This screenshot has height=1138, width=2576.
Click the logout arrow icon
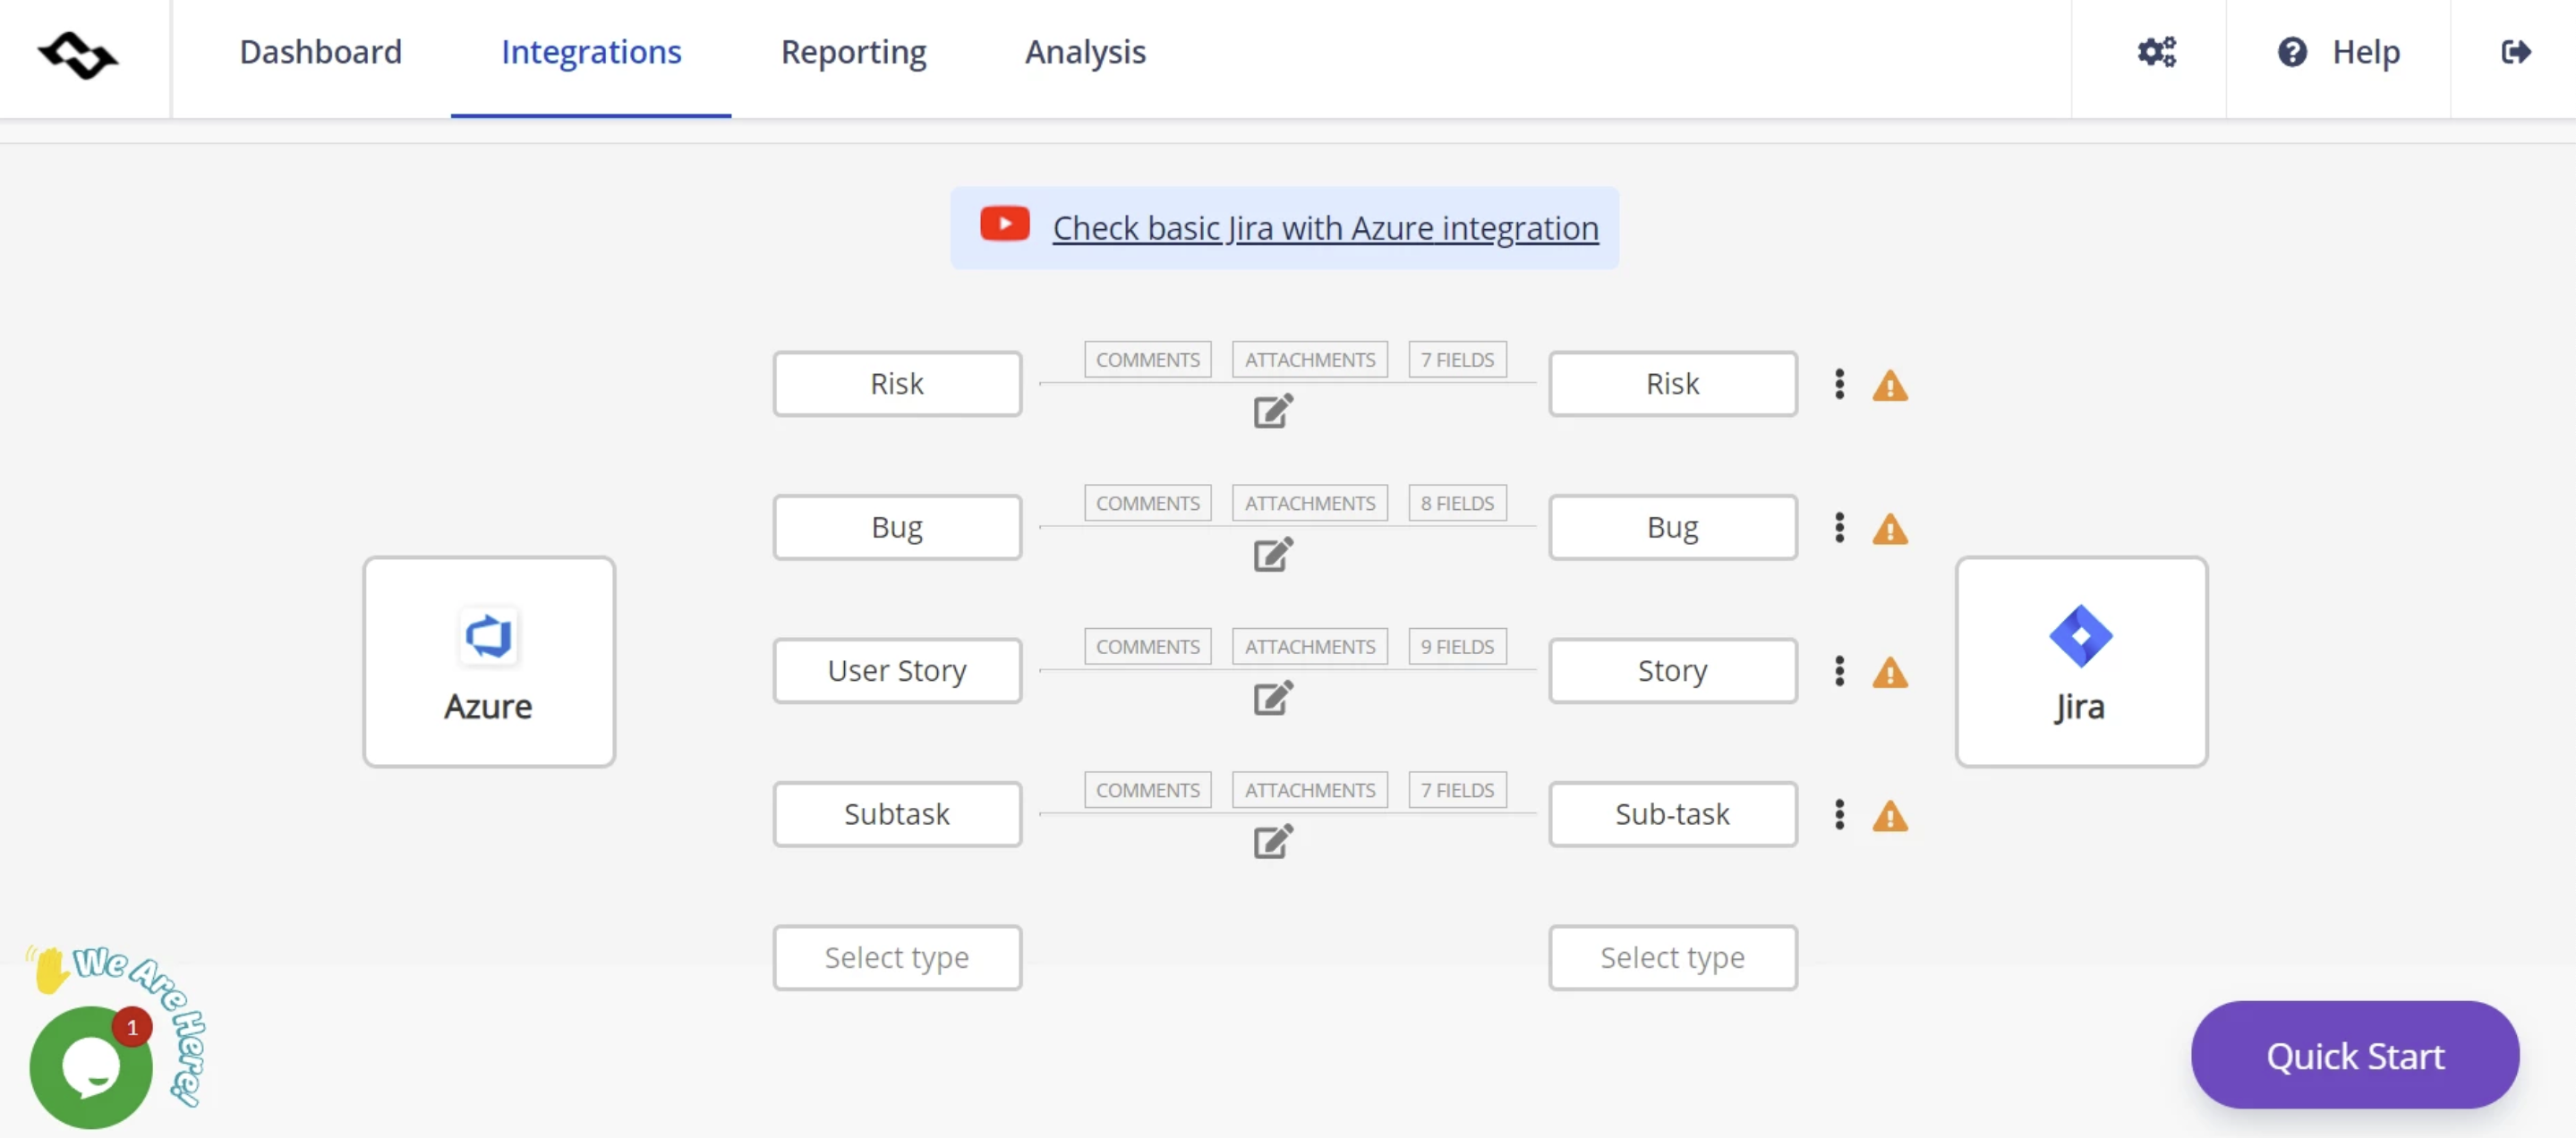2516,52
